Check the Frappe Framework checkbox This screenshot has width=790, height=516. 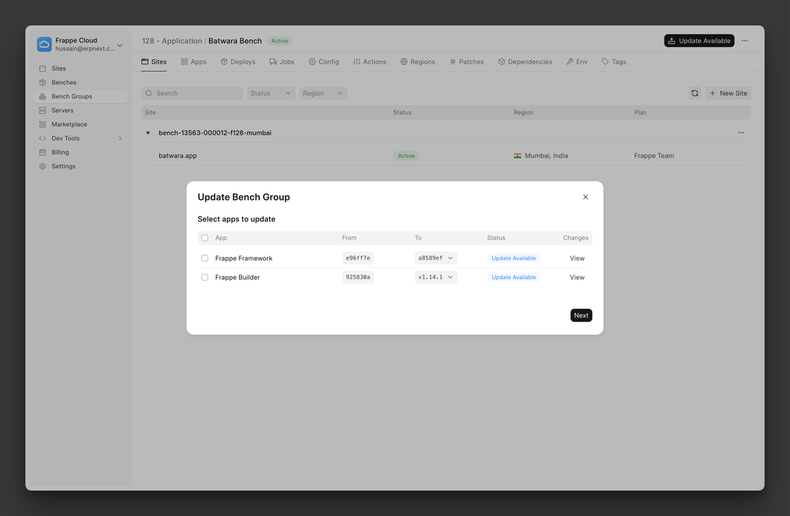204,258
